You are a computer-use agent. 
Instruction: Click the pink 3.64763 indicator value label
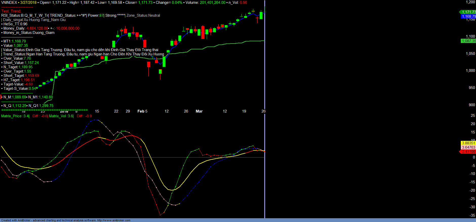[x=468, y=147]
